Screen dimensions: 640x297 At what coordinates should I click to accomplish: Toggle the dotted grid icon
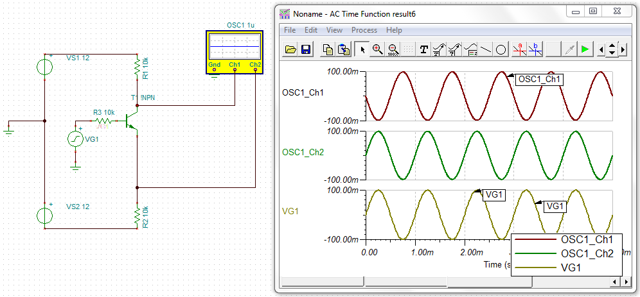[408, 49]
